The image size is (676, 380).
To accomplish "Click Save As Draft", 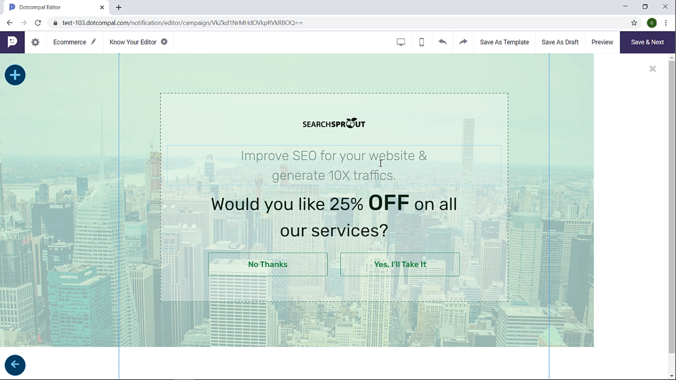I will pos(560,42).
